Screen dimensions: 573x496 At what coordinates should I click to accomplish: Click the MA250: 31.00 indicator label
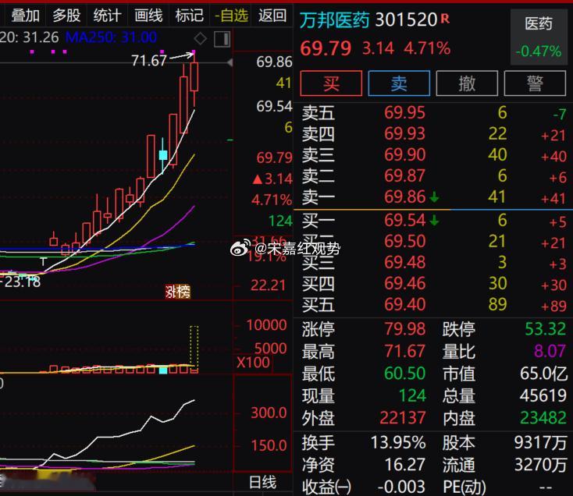[x=111, y=37]
